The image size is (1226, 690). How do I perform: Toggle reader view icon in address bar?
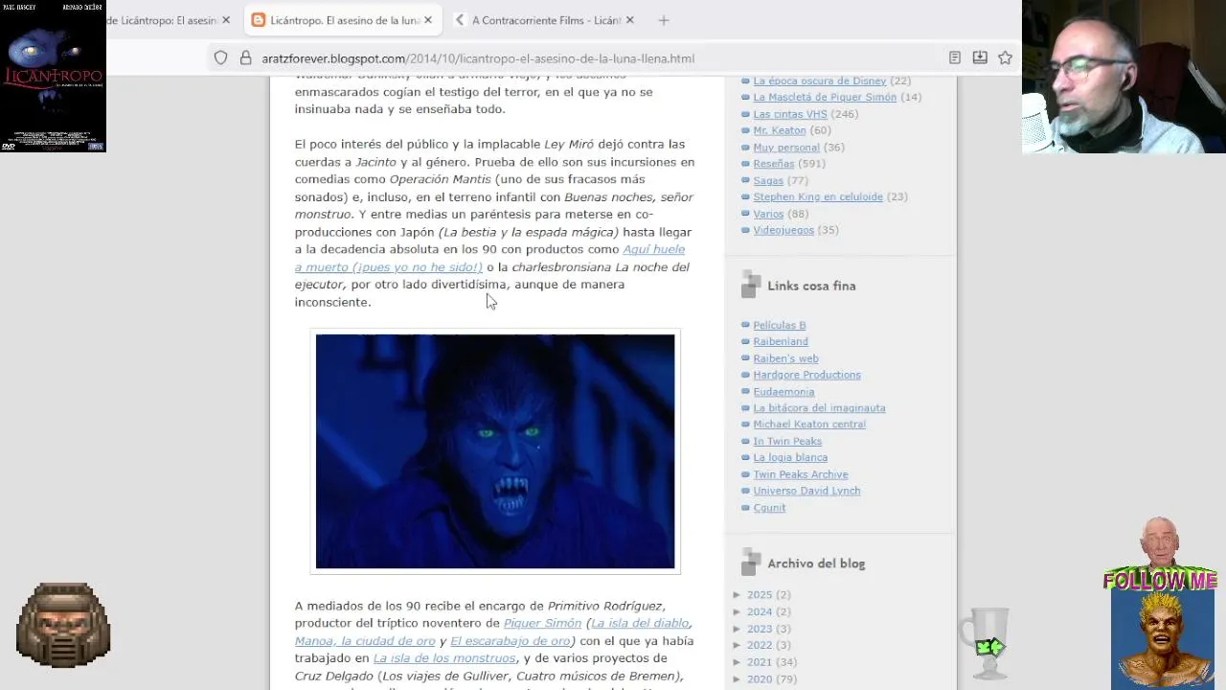pos(955,58)
